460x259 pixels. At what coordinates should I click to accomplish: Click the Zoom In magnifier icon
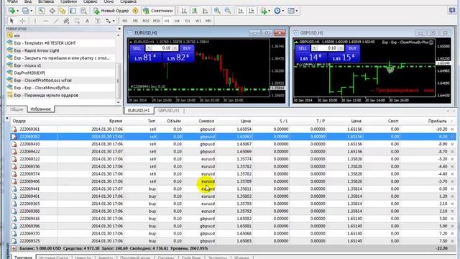(217, 11)
